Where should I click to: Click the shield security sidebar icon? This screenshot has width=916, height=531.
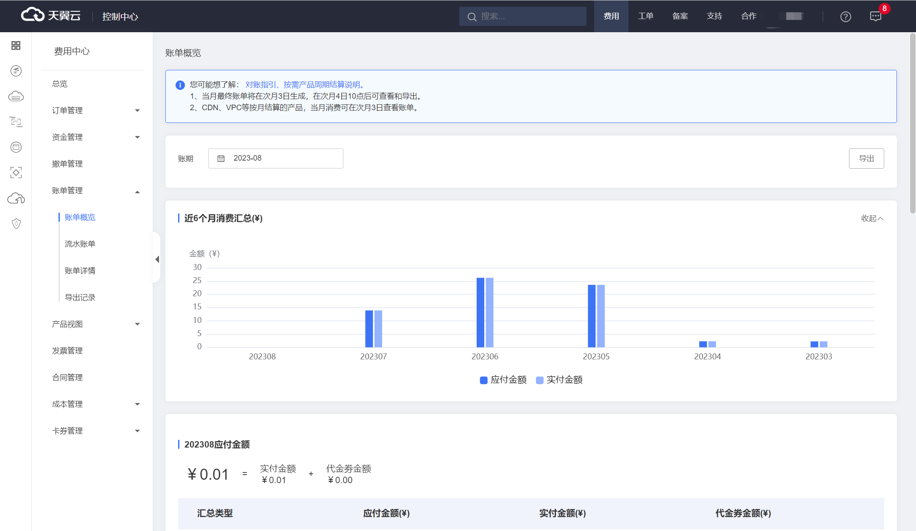pos(16,223)
